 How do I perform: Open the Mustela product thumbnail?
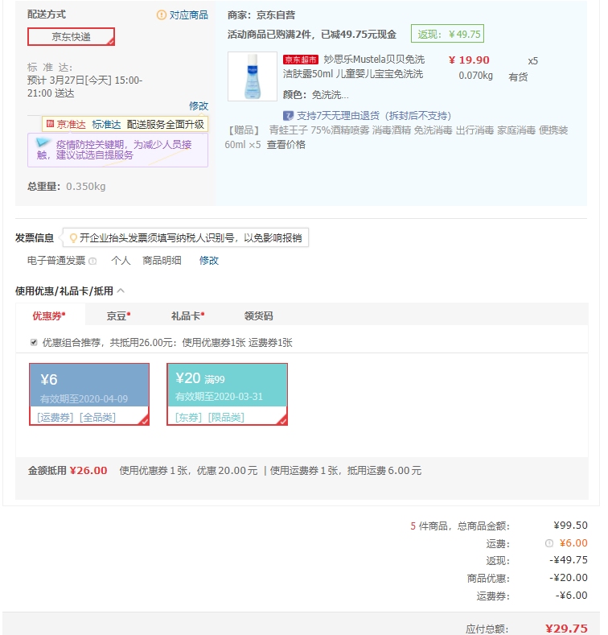click(x=253, y=76)
